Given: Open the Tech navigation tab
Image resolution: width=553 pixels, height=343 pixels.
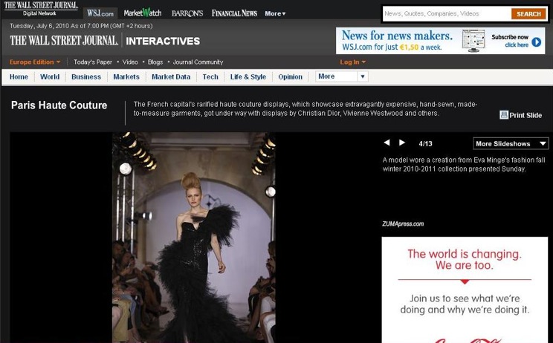Looking at the screenshot, I should 210,76.
